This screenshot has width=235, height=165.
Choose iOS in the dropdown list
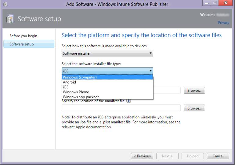tap(107, 87)
